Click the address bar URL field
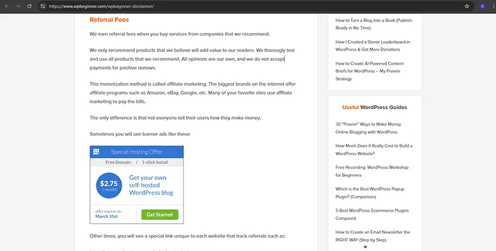This screenshot has width=496, height=251. click(256, 6)
